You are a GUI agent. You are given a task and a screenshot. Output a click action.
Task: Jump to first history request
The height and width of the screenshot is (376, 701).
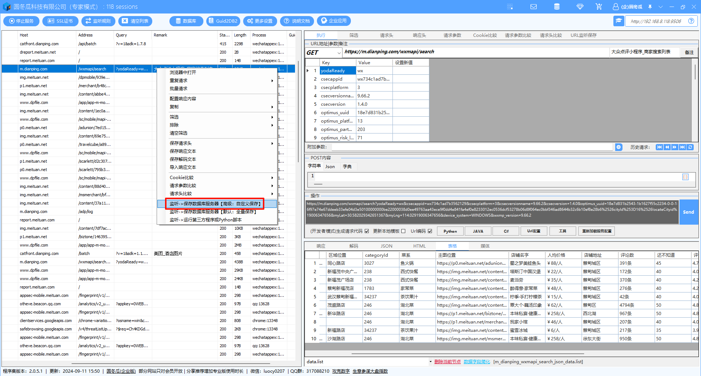[x=659, y=147]
